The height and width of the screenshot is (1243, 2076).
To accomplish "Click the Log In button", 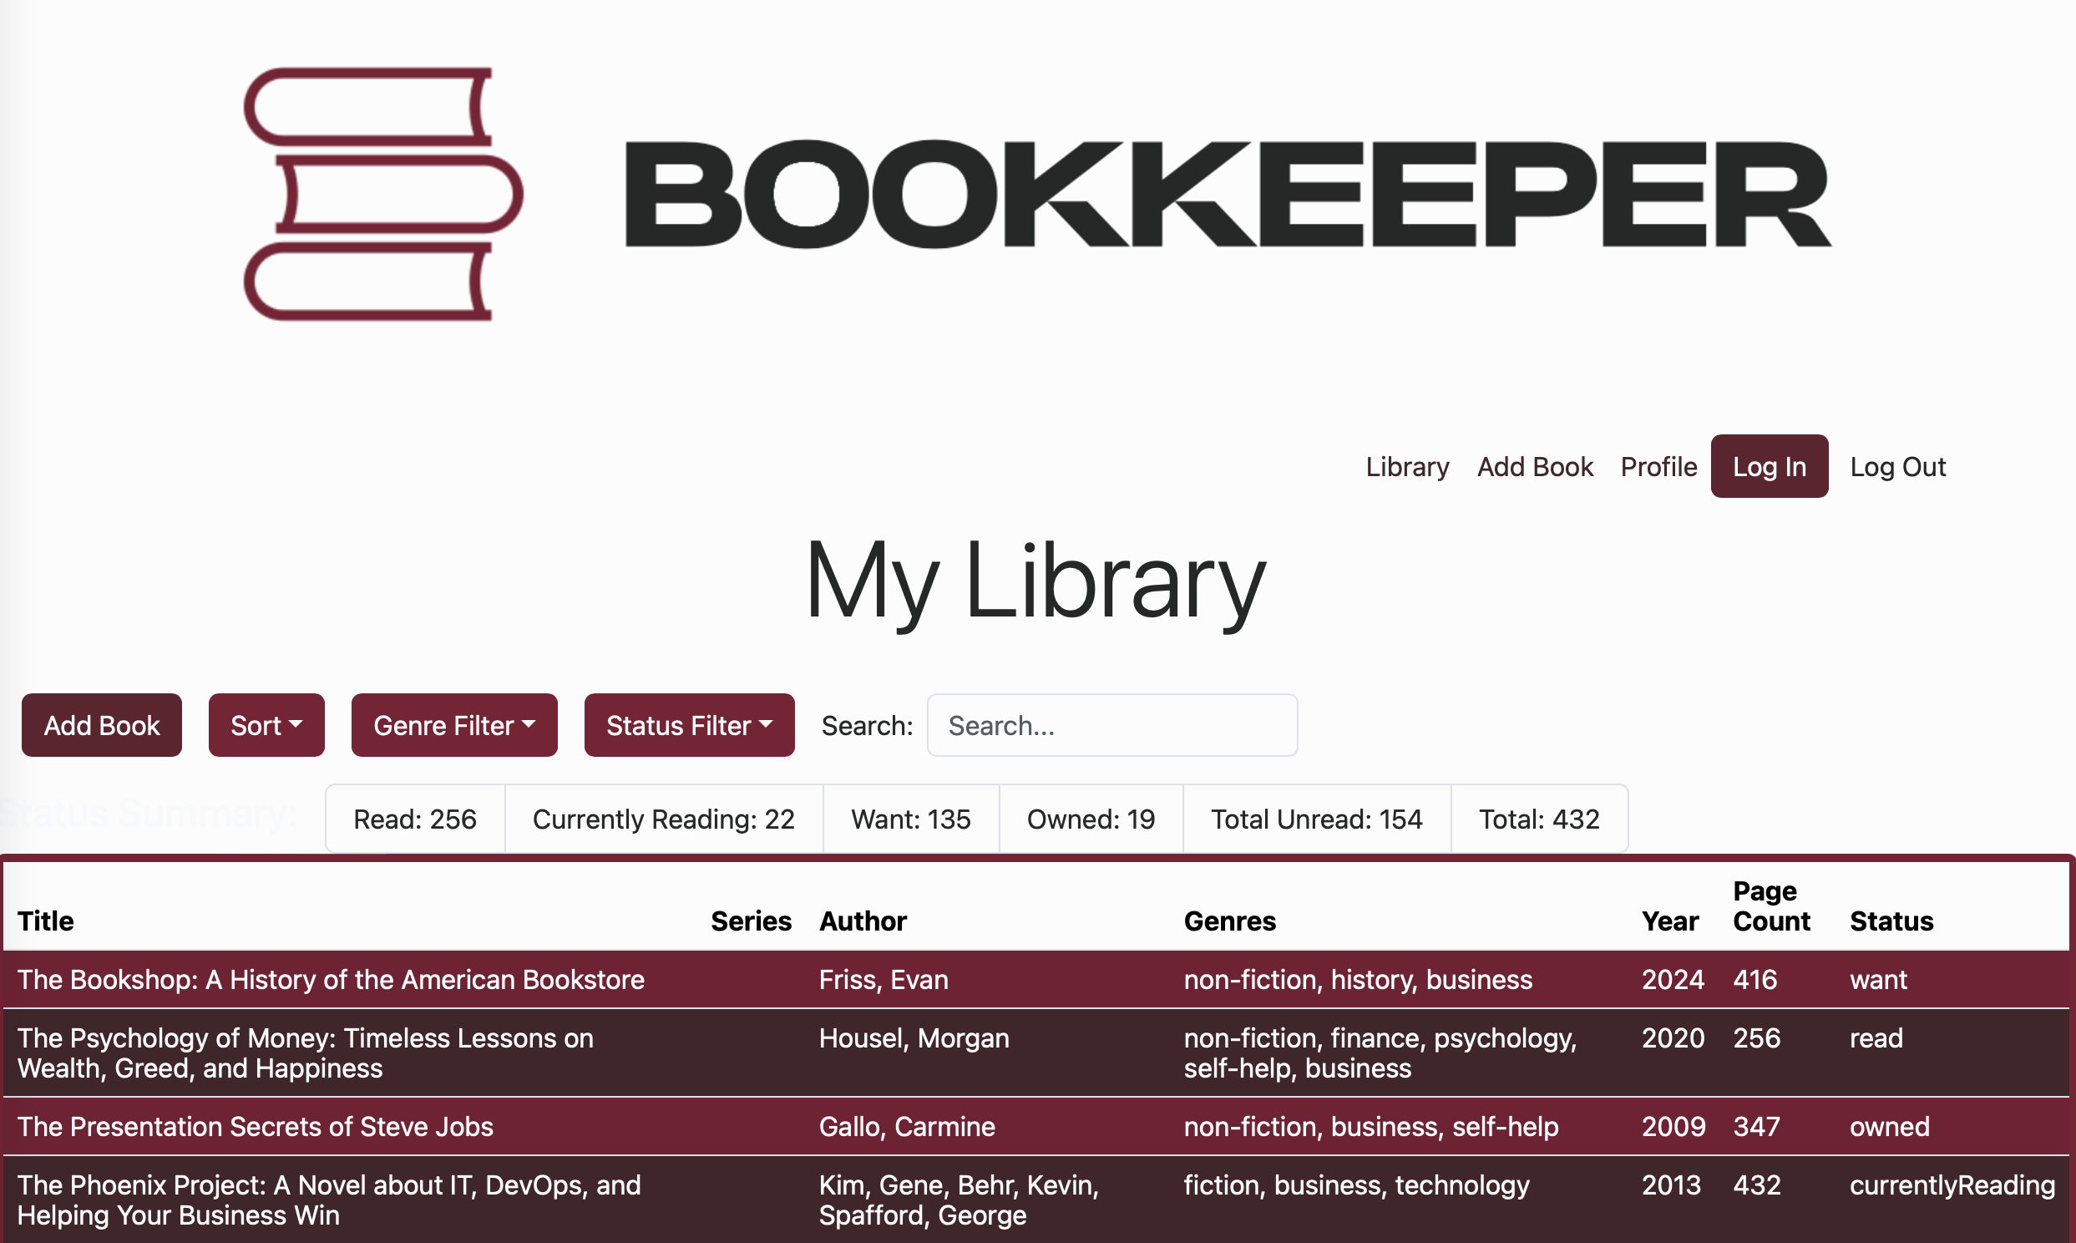I will point(1769,467).
